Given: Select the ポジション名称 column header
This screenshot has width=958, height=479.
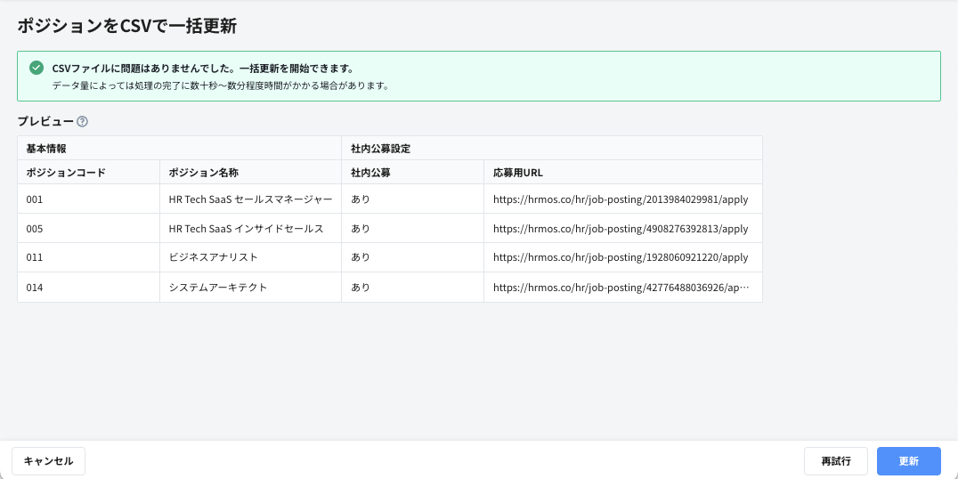Looking at the screenshot, I should coord(204,173).
